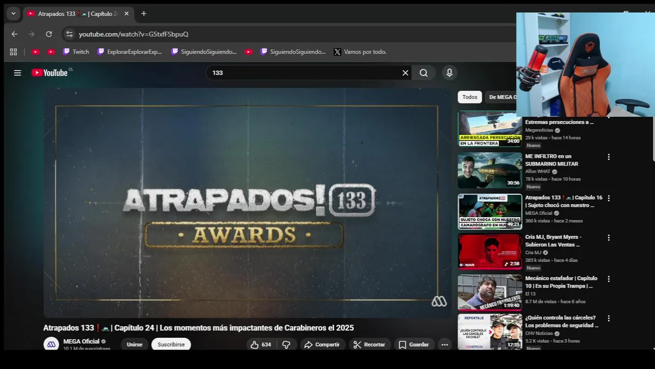Screen dimensions: 655x369
Task: Open the bookmarks apps grid icon
Action: coord(13,52)
